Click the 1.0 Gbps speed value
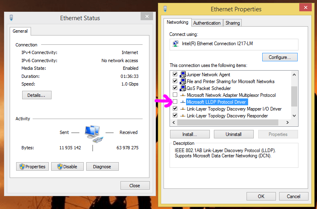 [x=130, y=84]
